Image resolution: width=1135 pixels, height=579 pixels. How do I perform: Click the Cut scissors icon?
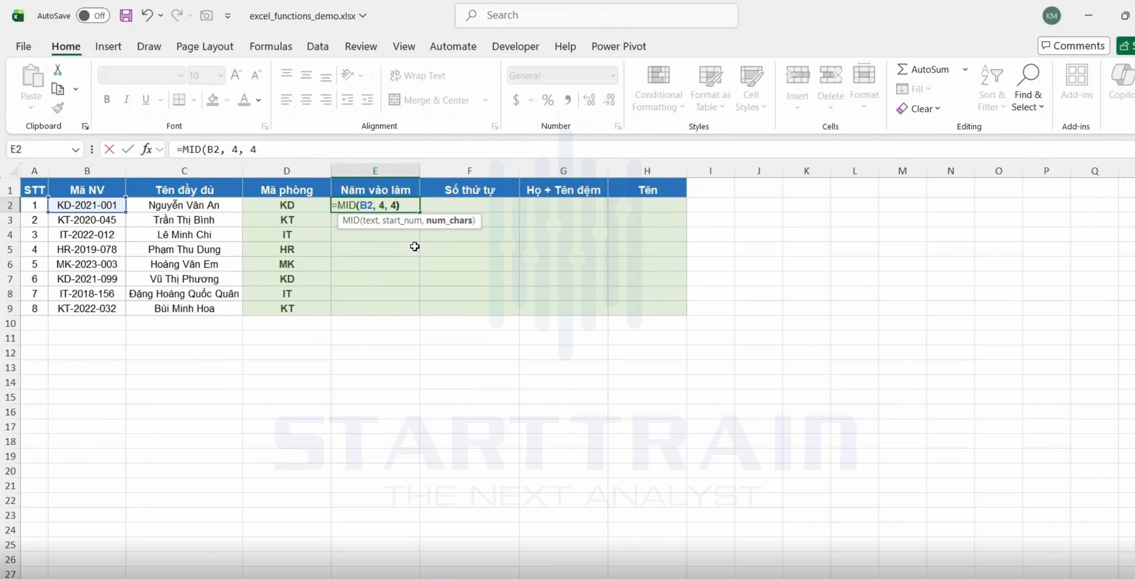[x=57, y=70]
